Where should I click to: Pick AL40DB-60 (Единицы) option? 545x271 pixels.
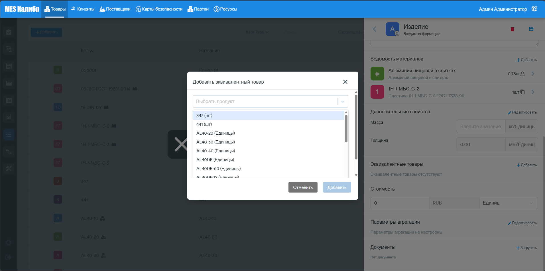(268, 169)
